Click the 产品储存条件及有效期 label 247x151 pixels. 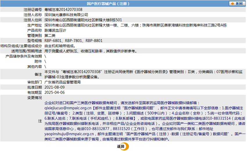click(x=24, y=56)
